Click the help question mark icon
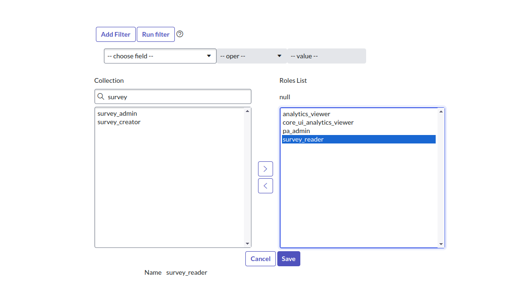Screen dimensions: 509x294 (x=180, y=34)
